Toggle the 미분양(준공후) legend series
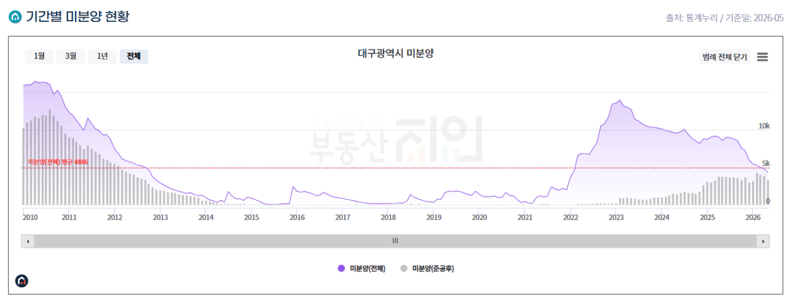This screenshot has width=787, height=300. 427,269
